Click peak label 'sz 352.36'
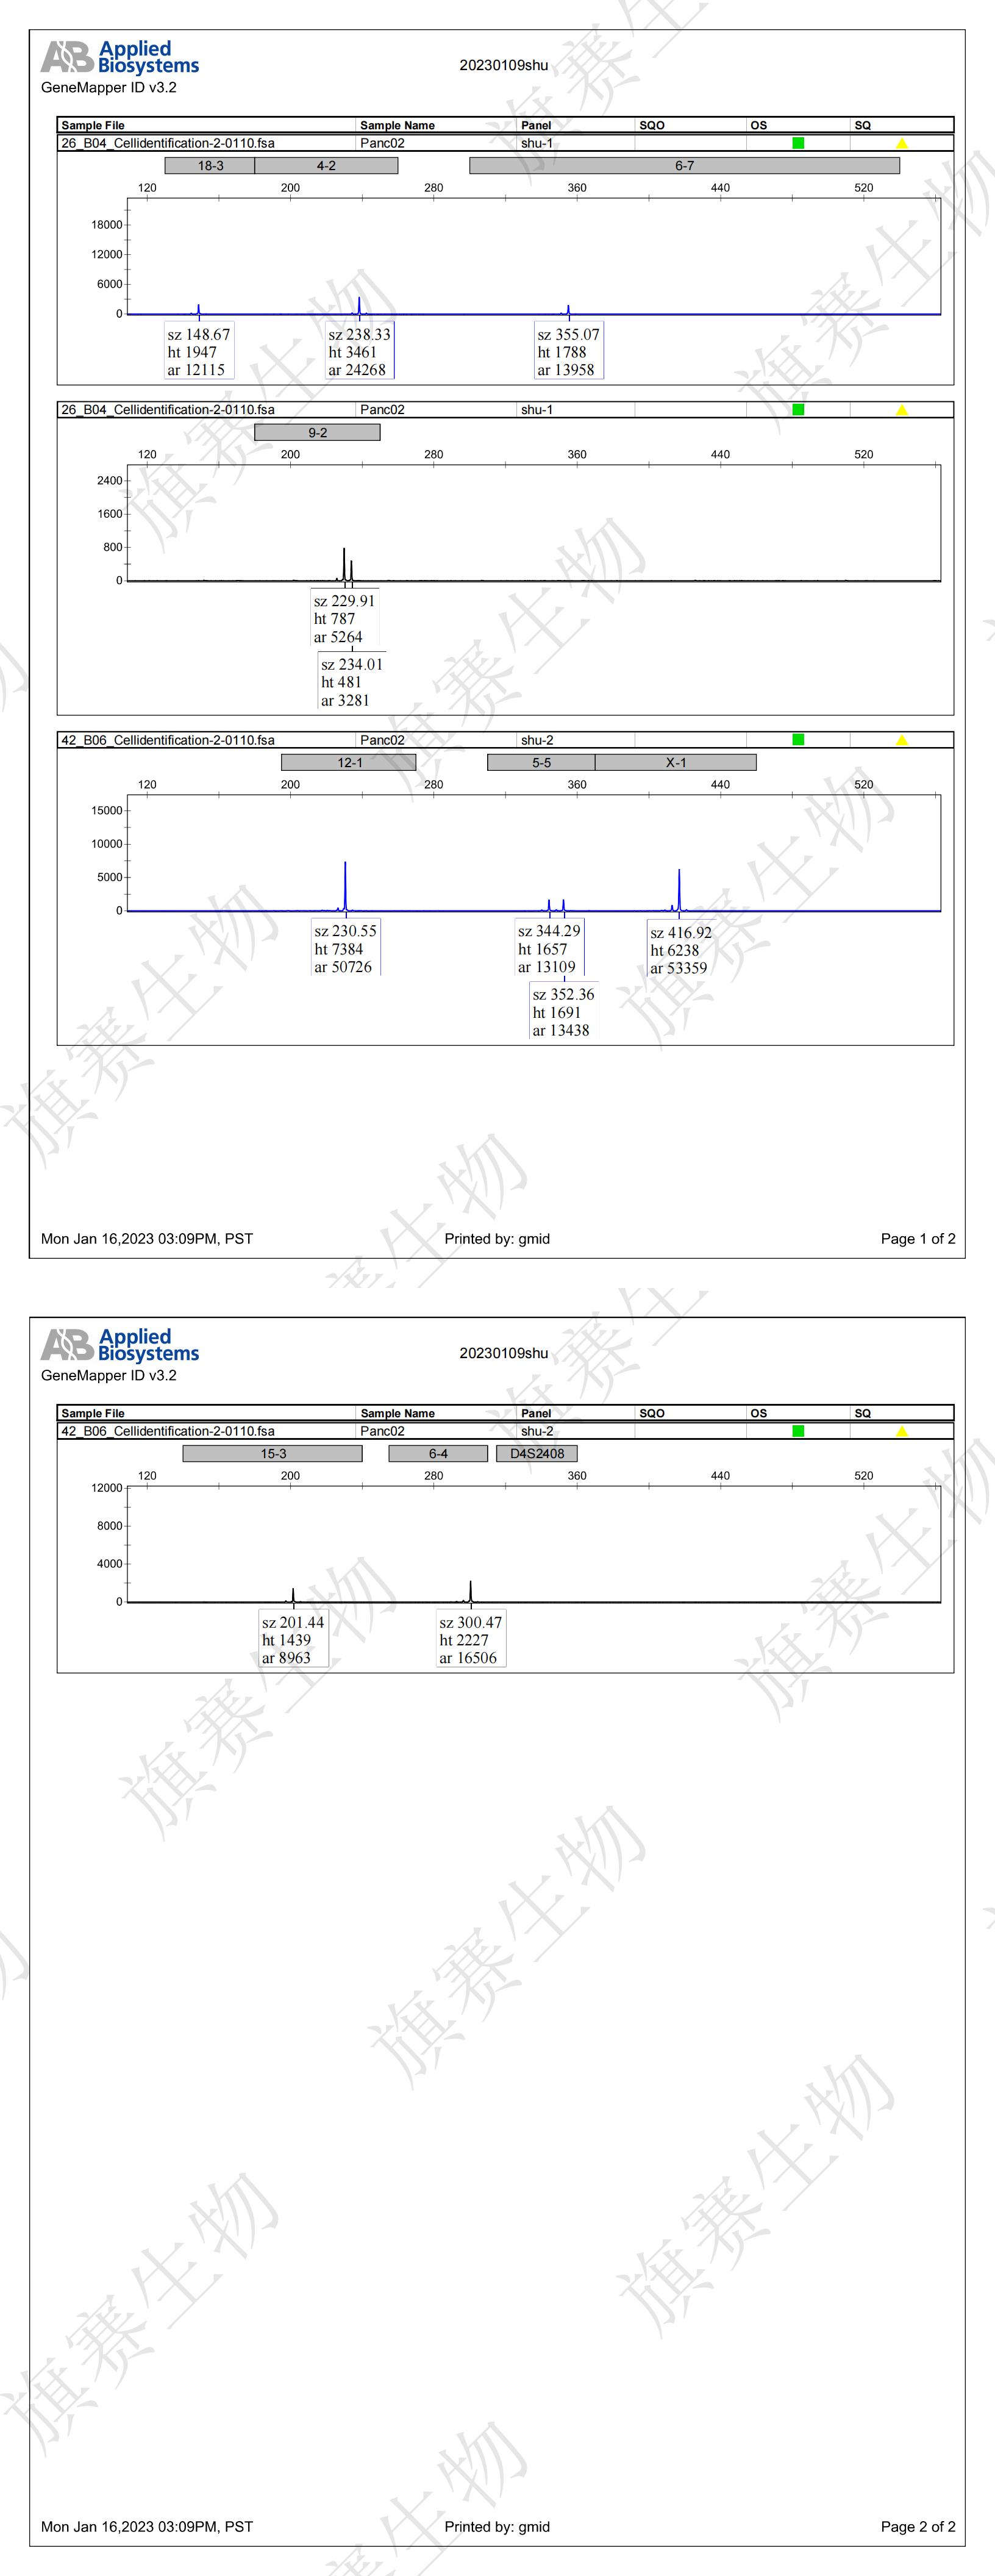 (x=563, y=994)
